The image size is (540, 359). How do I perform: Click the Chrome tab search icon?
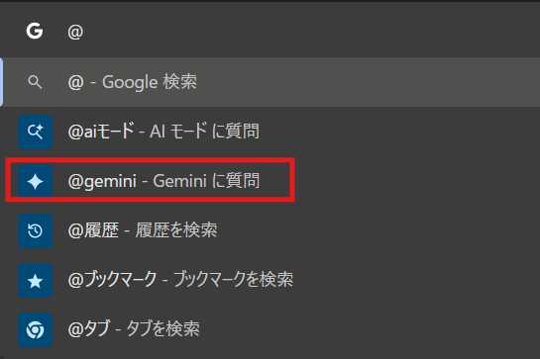[35, 329]
